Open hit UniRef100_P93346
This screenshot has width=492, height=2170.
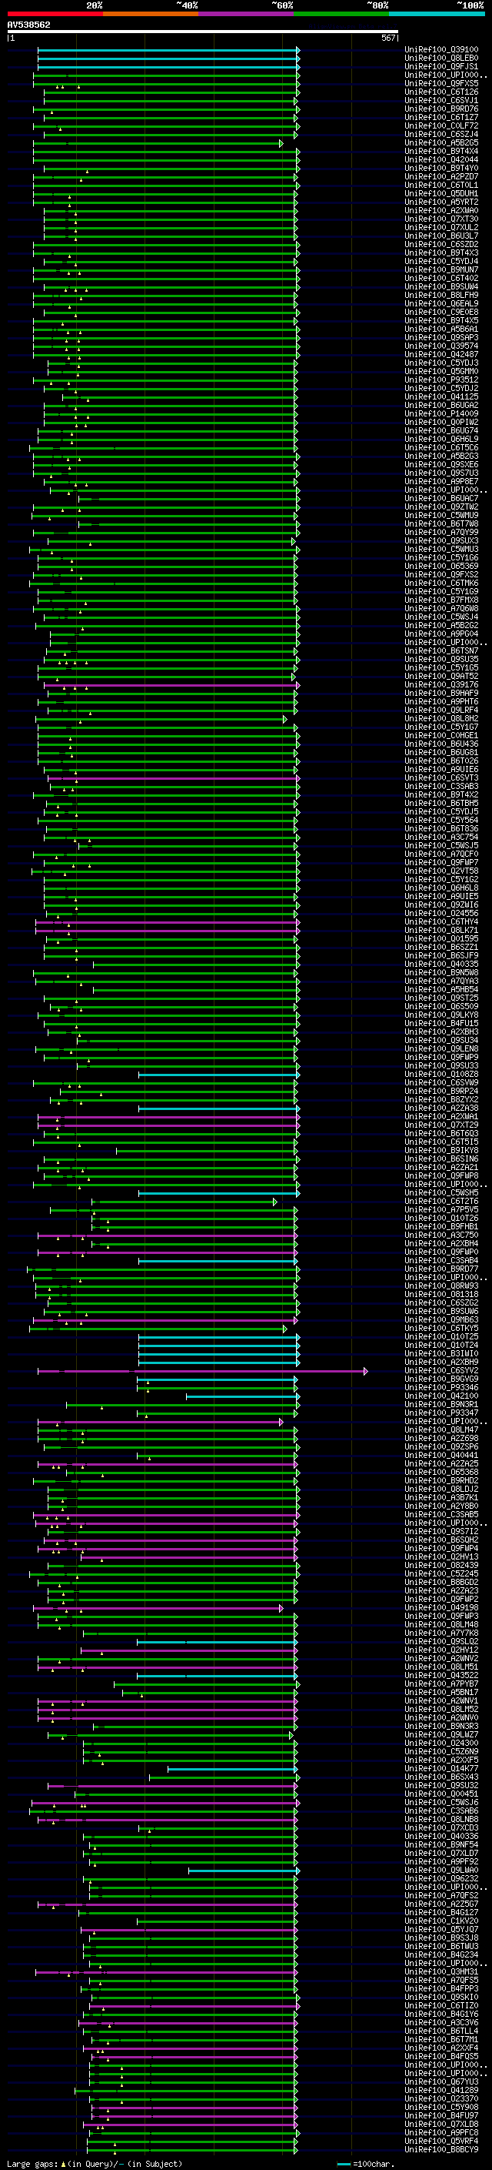441,1387
